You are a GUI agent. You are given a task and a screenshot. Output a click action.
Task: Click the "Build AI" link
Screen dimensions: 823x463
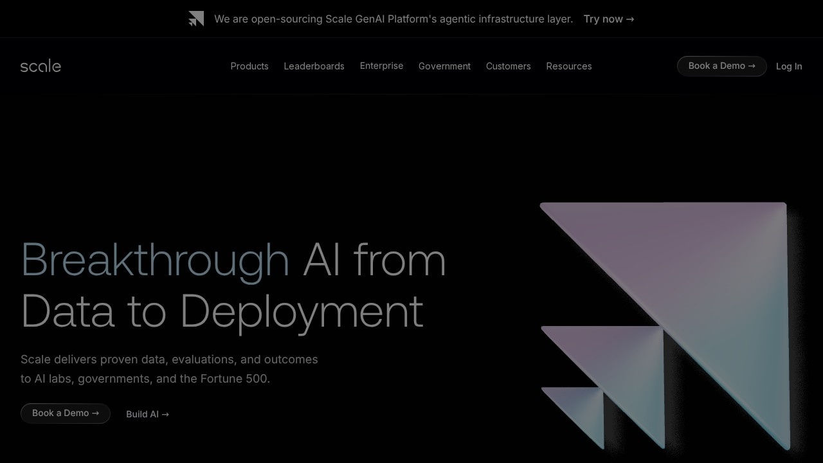141,414
